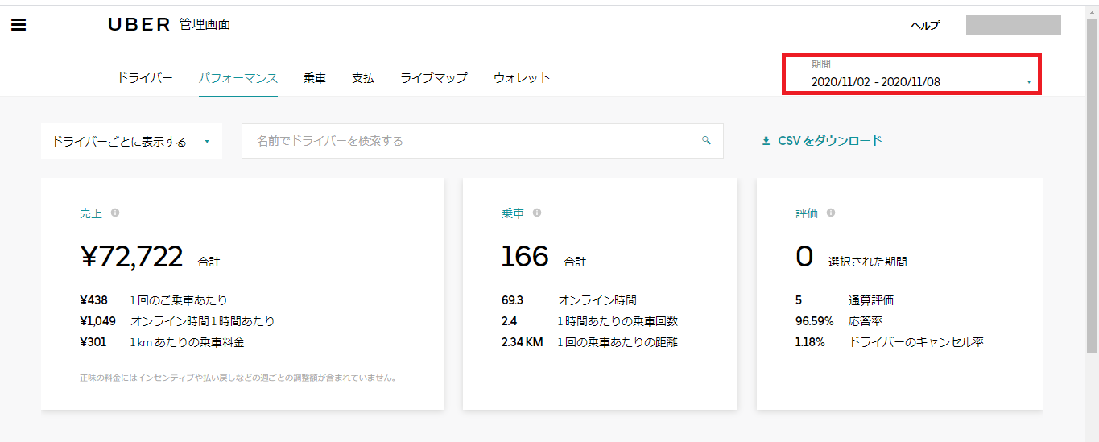Open the ライブマップ tab
This screenshot has width=1099, height=442.
coord(433,78)
